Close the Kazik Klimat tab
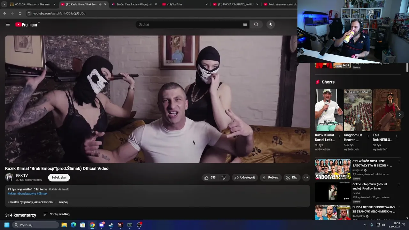The width and height of the screenshot is (409, 230). [105, 4]
